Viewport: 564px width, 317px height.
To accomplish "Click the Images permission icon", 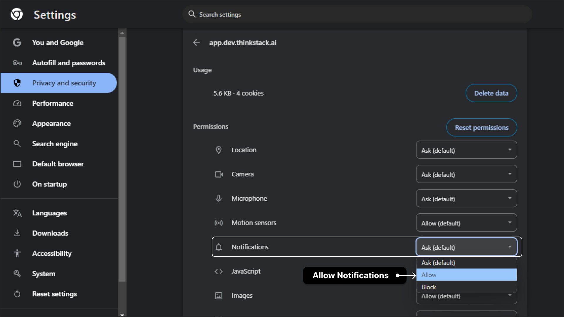I will [219, 296].
